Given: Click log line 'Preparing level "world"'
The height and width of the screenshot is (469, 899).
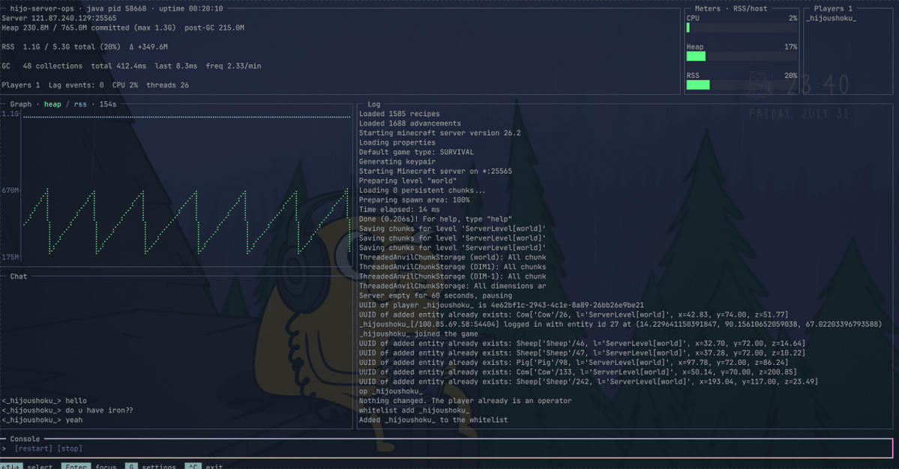Looking at the screenshot, I should coord(408,181).
